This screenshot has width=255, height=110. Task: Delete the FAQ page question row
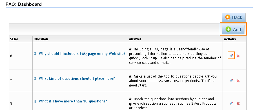click(x=238, y=56)
